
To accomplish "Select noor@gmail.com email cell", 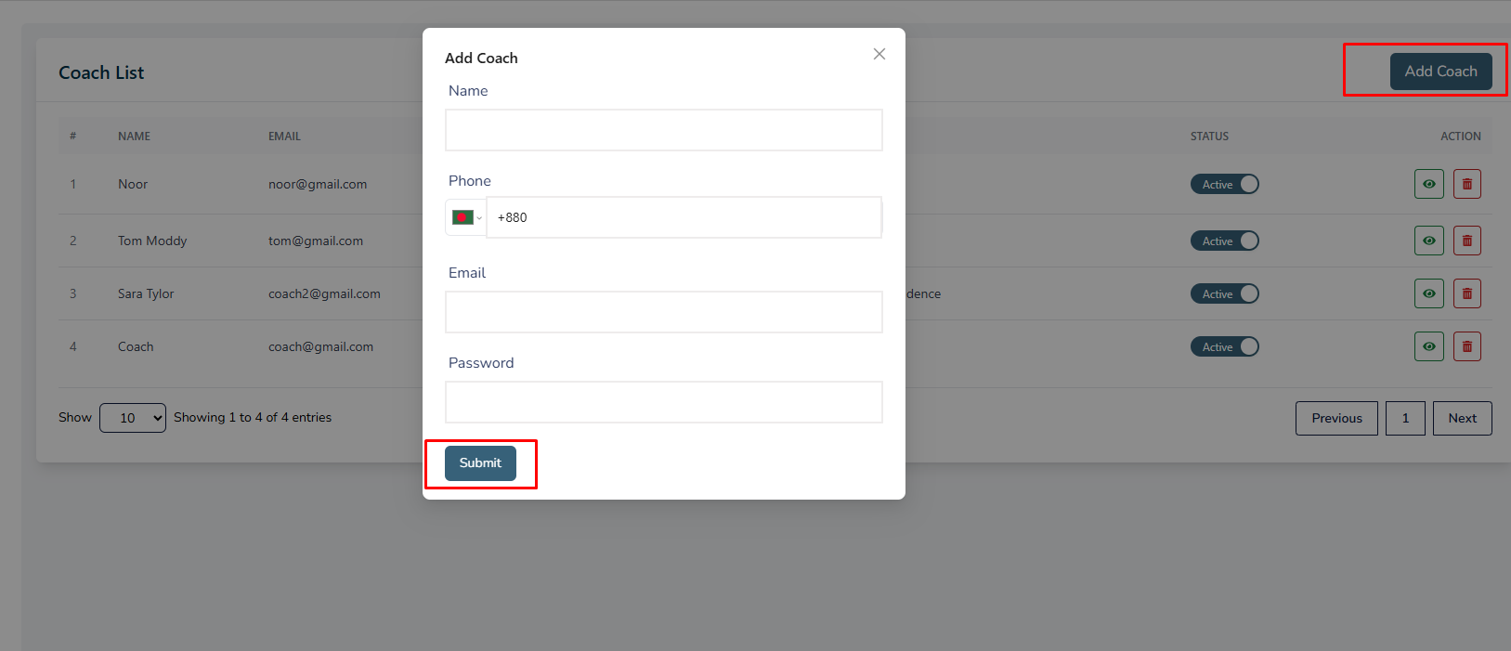I will tap(318, 184).
